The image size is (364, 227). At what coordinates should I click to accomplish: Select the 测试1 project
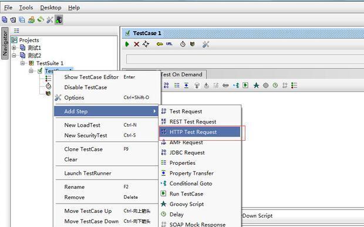click(x=35, y=48)
